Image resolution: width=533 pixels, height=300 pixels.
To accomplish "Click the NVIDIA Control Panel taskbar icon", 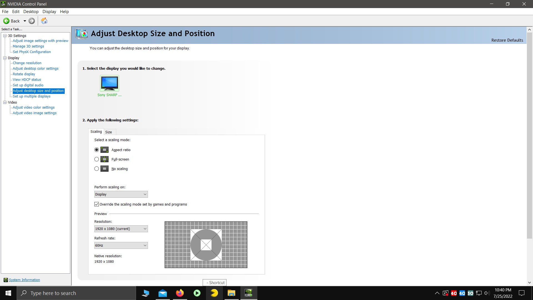I will tap(249, 293).
